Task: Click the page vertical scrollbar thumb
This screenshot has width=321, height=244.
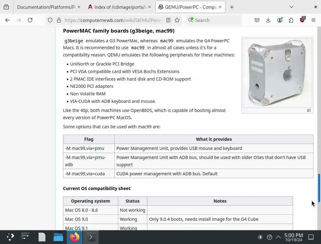Action: [319, 188]
